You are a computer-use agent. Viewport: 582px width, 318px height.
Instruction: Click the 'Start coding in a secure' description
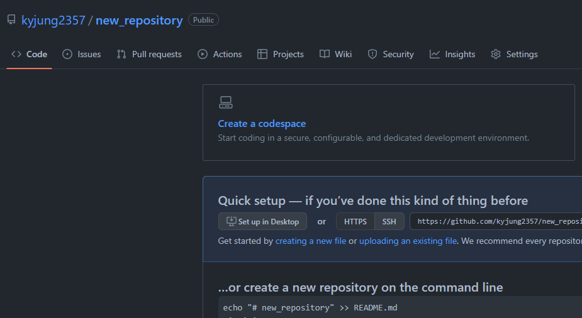click(x=373, y=138)
